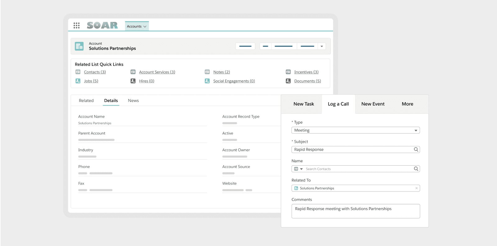The width and height of the screenshot is (497, 246).
Task: Click the Subject field search icon
Action: (416, 150)
